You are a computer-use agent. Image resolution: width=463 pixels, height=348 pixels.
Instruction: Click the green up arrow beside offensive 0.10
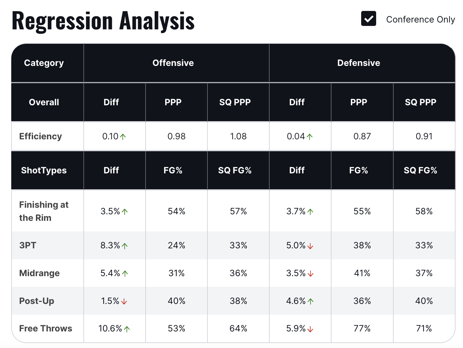click(123, 137)
